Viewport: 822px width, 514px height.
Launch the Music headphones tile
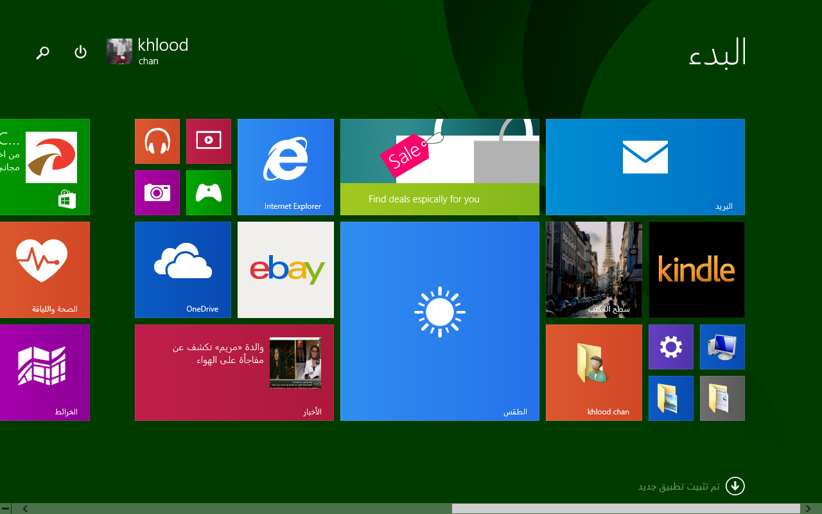tap(157, 141)
